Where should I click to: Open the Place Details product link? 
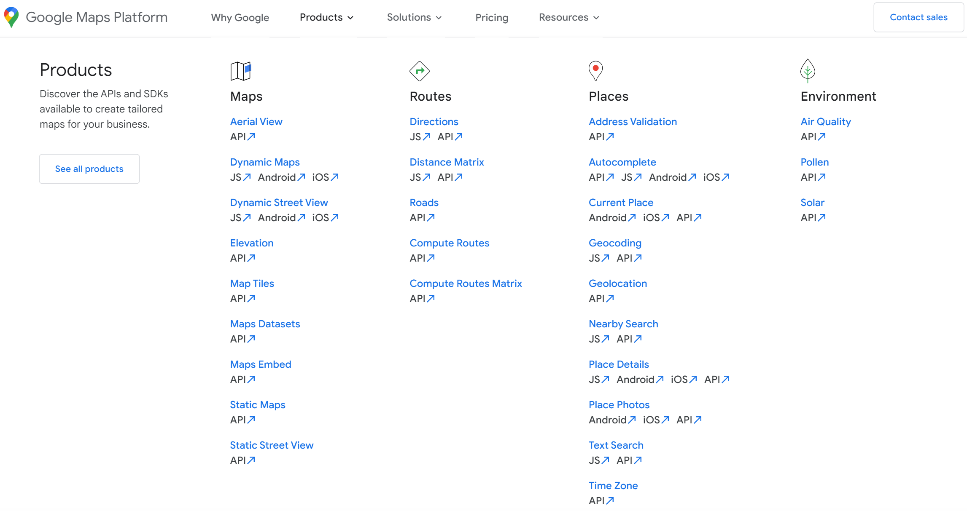click(x=619, y=364)
